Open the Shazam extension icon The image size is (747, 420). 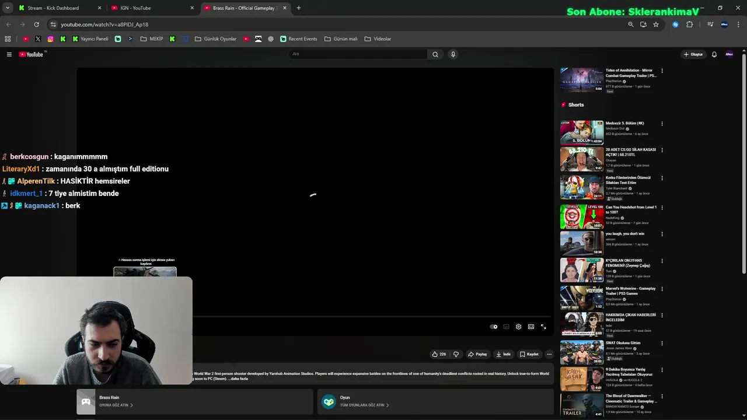tap(675, 24)
